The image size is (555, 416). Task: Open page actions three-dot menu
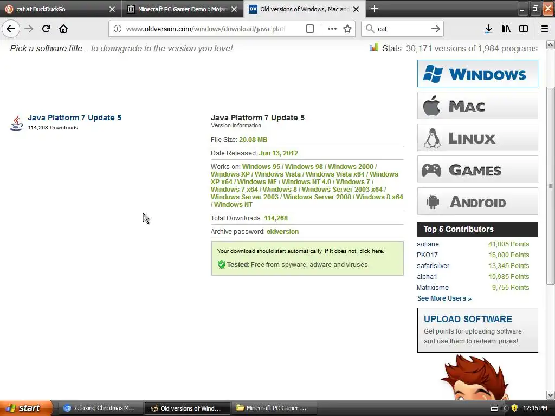pyautogui.click(x=332, y=29)
